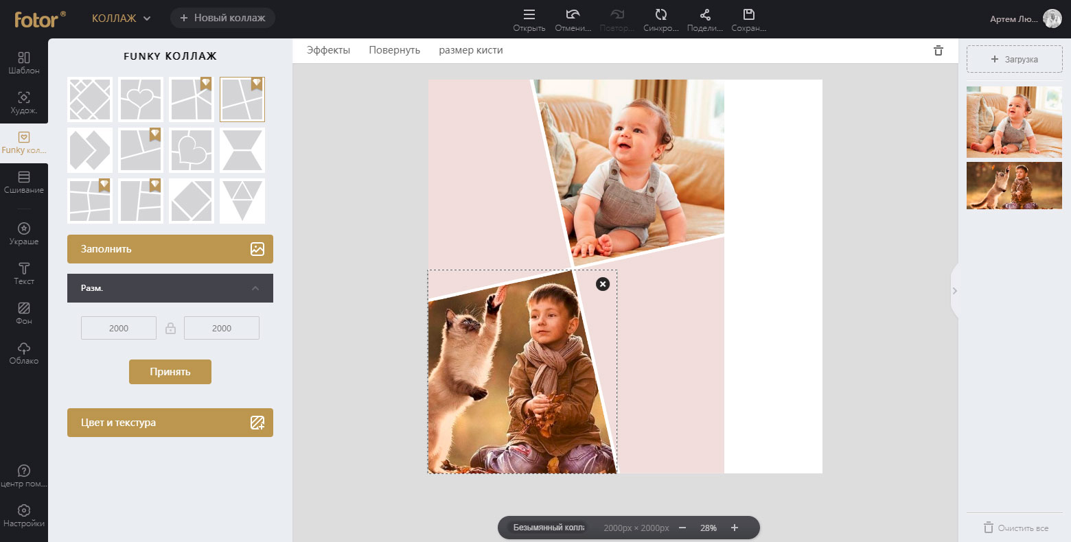Choose the heart-shaped collage layout in the top row

[141, 99]
